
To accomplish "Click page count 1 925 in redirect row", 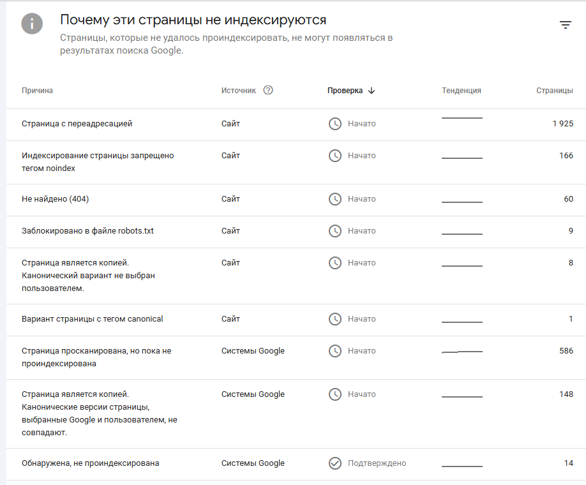I will click(563, 124).
